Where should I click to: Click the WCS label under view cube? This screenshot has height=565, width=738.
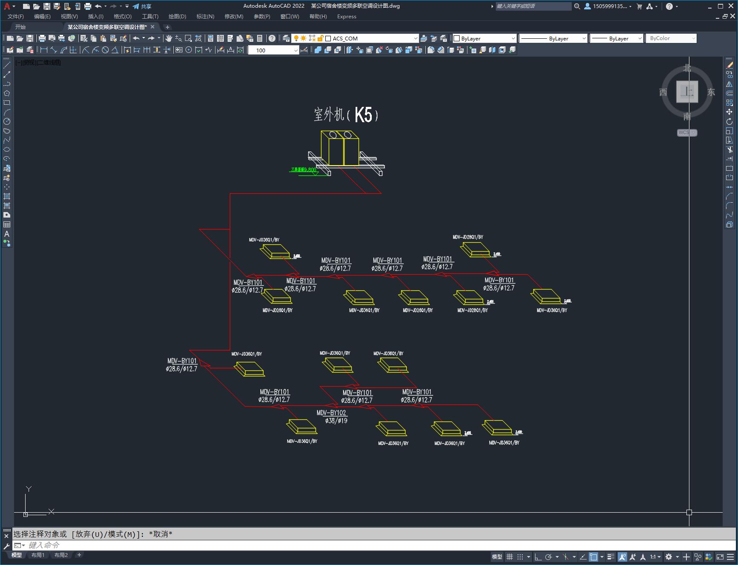[x=687, y=132]
